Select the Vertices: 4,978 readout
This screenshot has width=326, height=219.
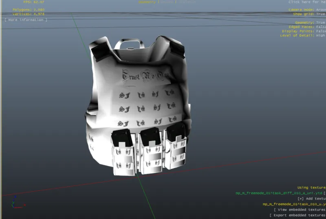pyautogui.click(x=29, y=14)
